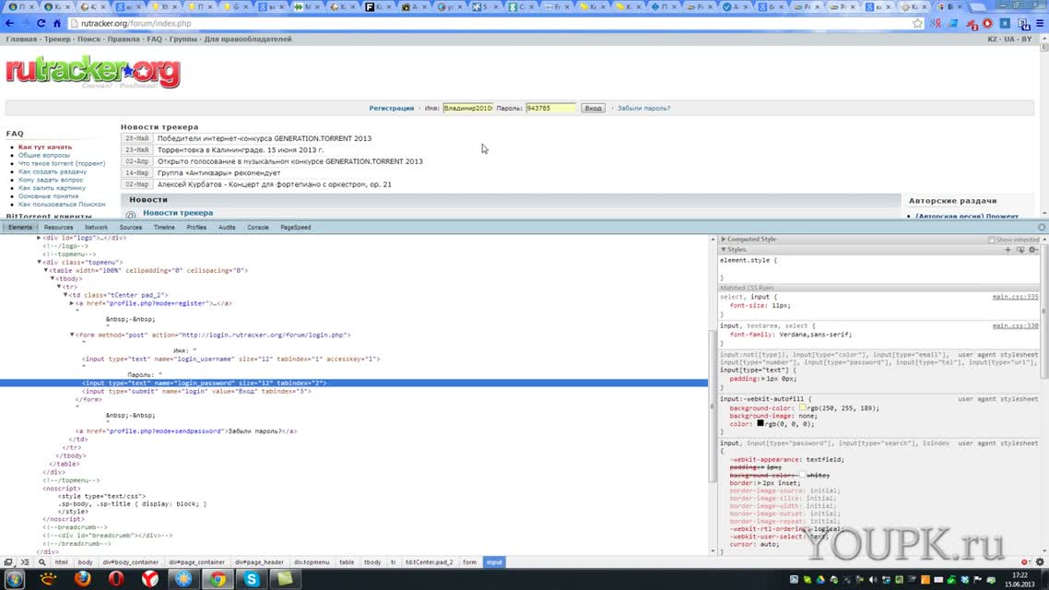Add new style rule with plus icon
The image size is (1049, 590).
1008,250
